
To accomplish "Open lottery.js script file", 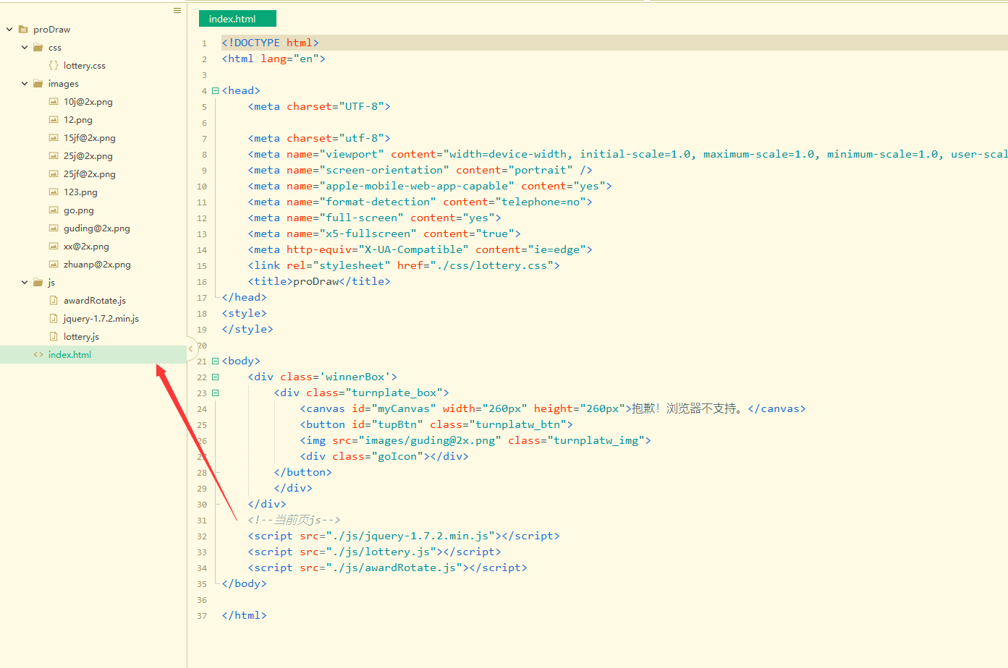I will point(81,337).
